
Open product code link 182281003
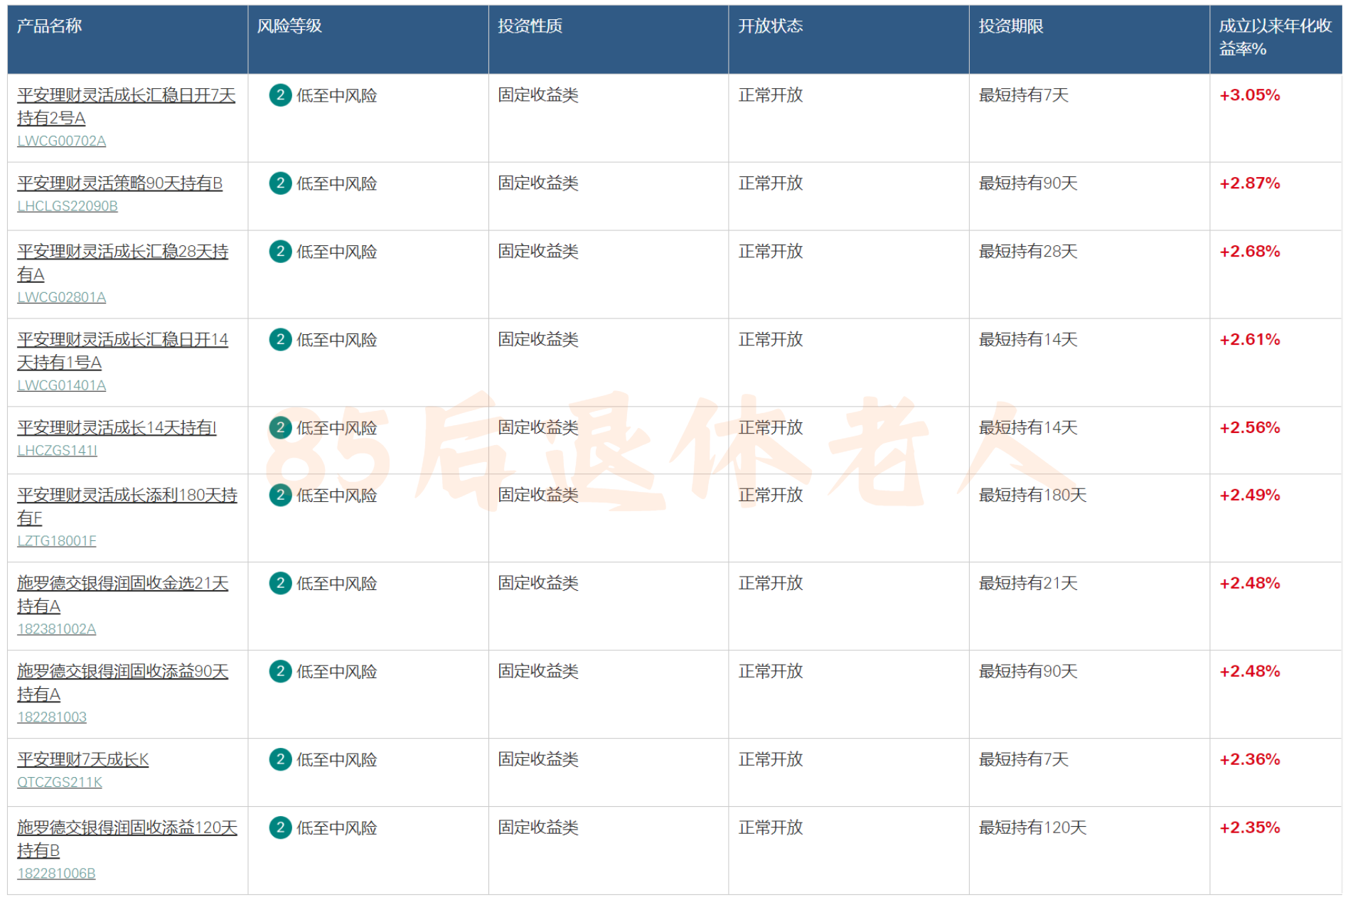(52, 717)
